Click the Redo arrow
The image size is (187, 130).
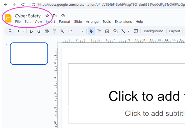[39, 31]
